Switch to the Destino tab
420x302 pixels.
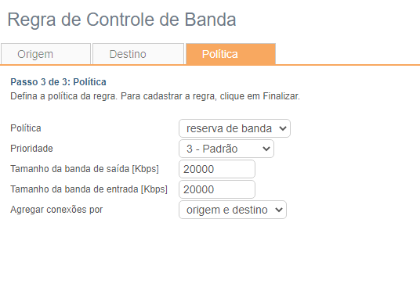pos(138,54)
